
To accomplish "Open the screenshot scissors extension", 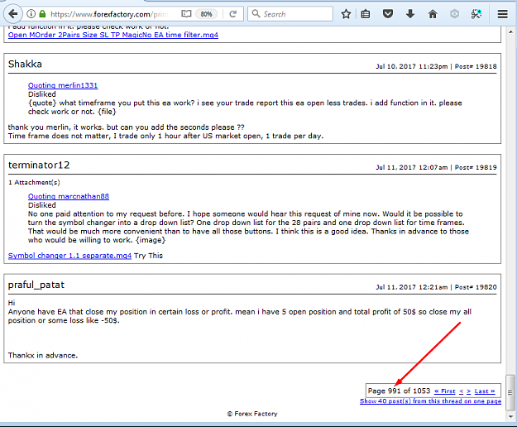I will (476, 14).
